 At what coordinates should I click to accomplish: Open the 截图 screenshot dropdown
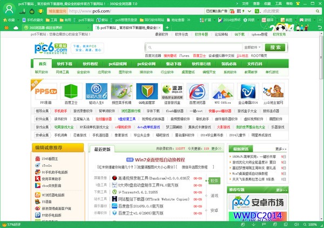point(296,20)
